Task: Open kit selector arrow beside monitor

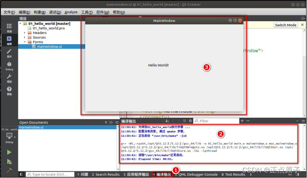Action: pyautogui.click(x=15, y=137)
